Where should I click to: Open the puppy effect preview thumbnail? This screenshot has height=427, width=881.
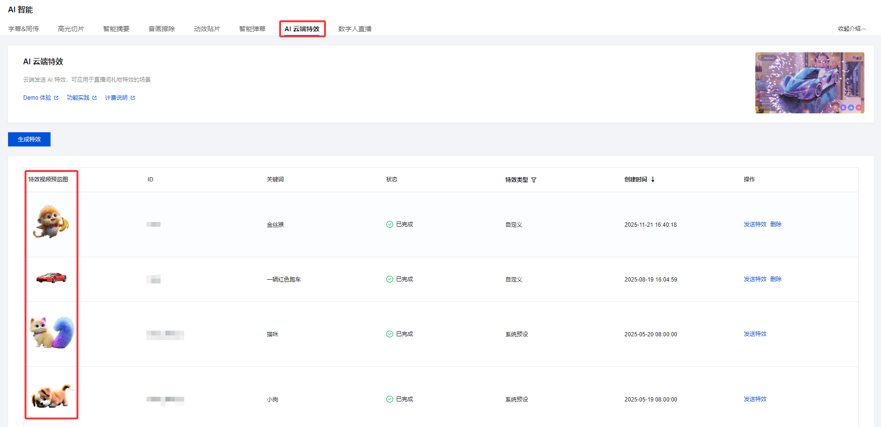[51, 396]
